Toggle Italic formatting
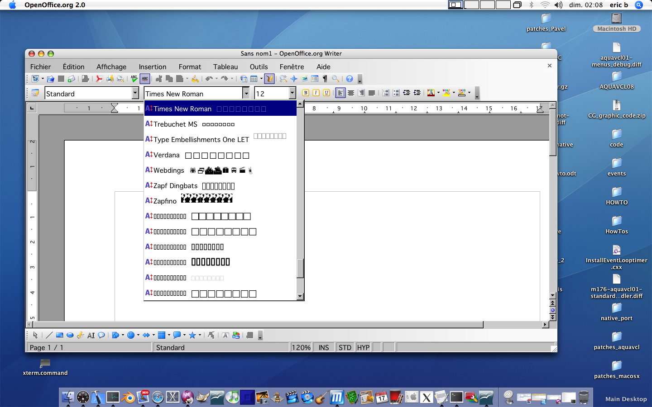 point(316,93)
